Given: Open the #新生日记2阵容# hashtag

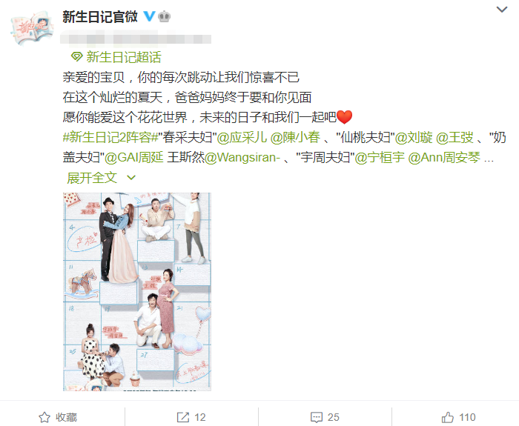Looking at the screenshot, I should pos(111,137).
